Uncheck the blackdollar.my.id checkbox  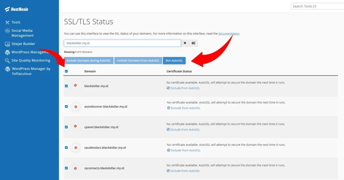[66, 86]
